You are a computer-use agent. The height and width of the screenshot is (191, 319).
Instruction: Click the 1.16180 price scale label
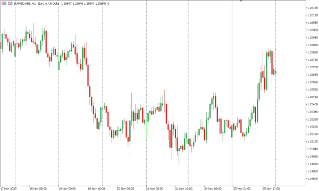(x=312, y=8)
